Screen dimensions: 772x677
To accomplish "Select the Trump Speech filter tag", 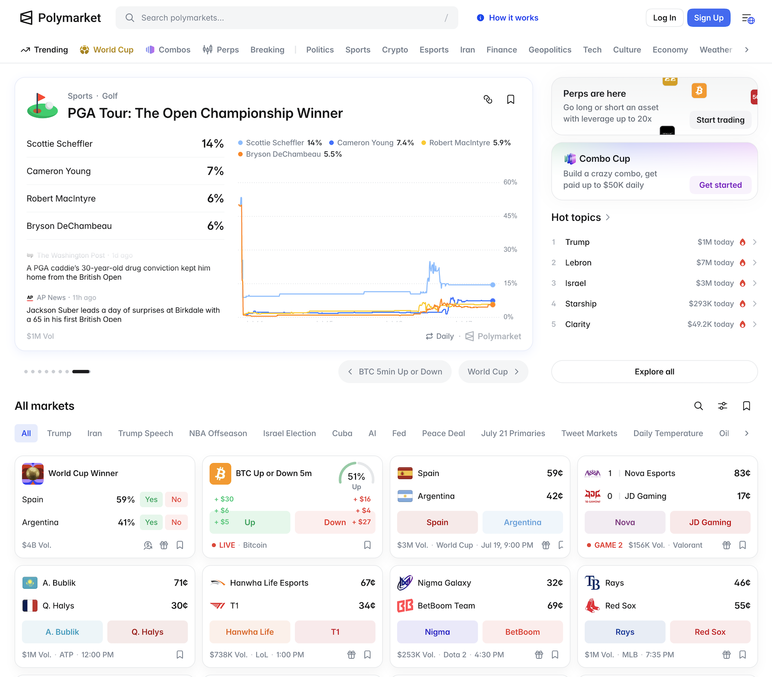I will point(145,433).
